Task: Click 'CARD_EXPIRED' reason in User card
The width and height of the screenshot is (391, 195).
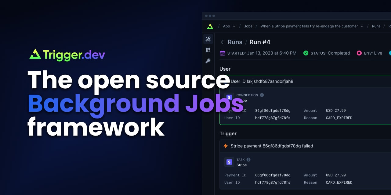Action: click(x=339, y=118)
